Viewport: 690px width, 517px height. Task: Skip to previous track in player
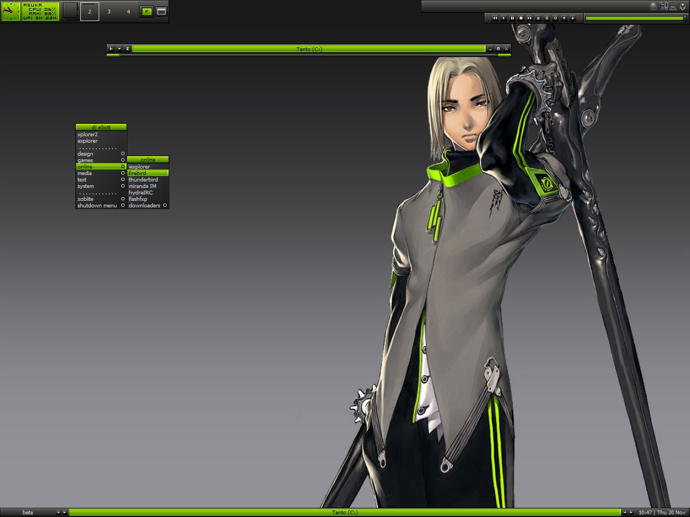(495, 18)
